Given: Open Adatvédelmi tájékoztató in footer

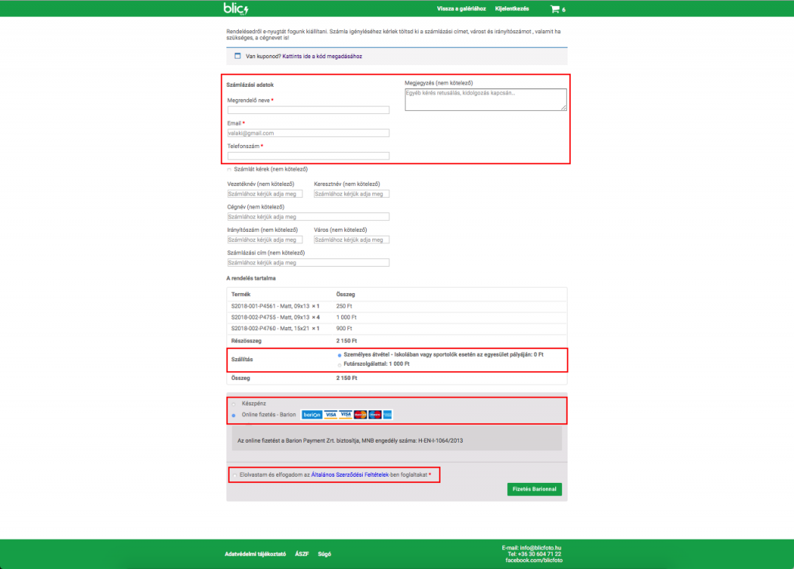Looking at the screenshot, I should pyautogui.click(x=255, y=554).
